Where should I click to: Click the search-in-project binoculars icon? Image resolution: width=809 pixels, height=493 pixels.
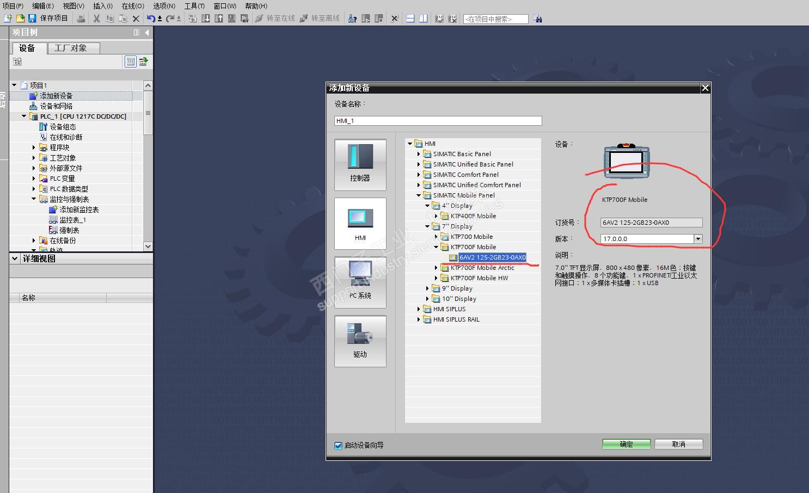[x=538, y=19]
